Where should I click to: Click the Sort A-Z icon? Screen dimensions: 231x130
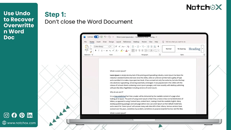coord(155,47)
